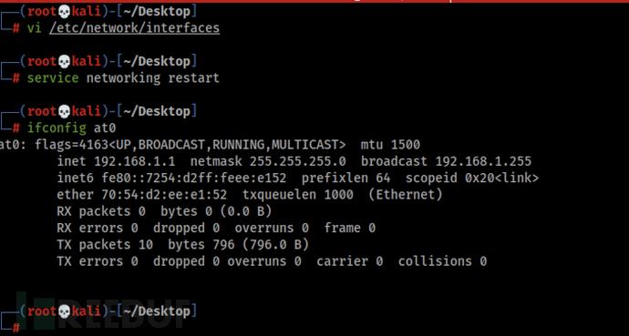Click the netmask value 255.255.255.0
Screen dimensions: 629x336
coord(297,161)
